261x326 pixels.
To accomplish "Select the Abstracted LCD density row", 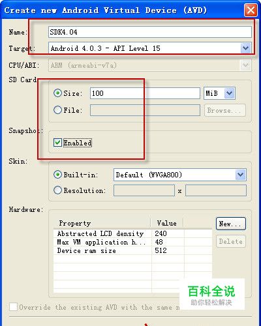I will click(x=132, y=233).
